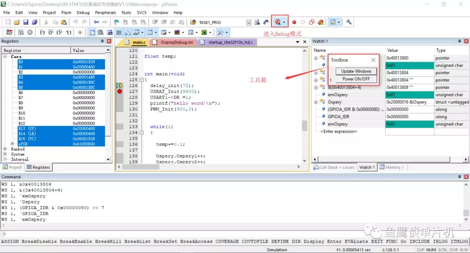The image size is (470, 253).
Task: Toggle the breakpoint on line 127
Action: pyautogui.click(x=120, y=91)
